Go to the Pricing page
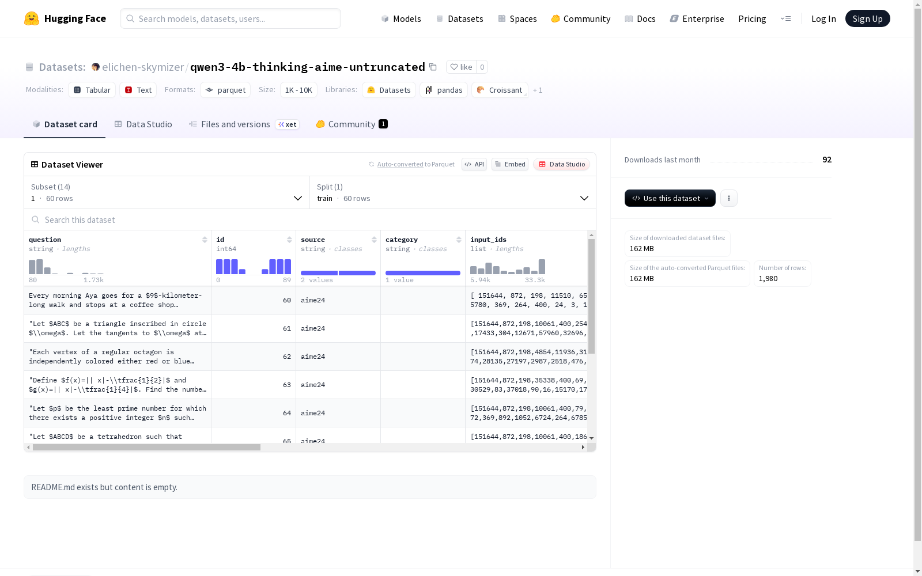The image size is (922, 576). [x=752, y=18]
